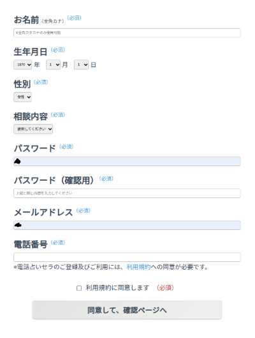Click the メールアドレス label heading
The image size is (255, 338).
click(43, 212)
